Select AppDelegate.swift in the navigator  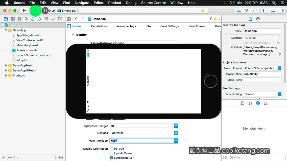[28, 35]
